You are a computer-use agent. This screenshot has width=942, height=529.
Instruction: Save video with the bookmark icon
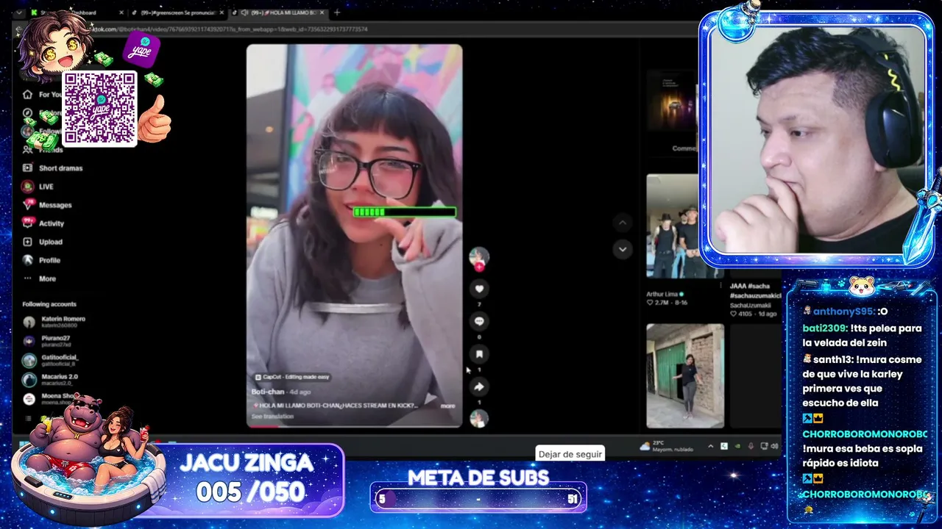coord(479,354)
